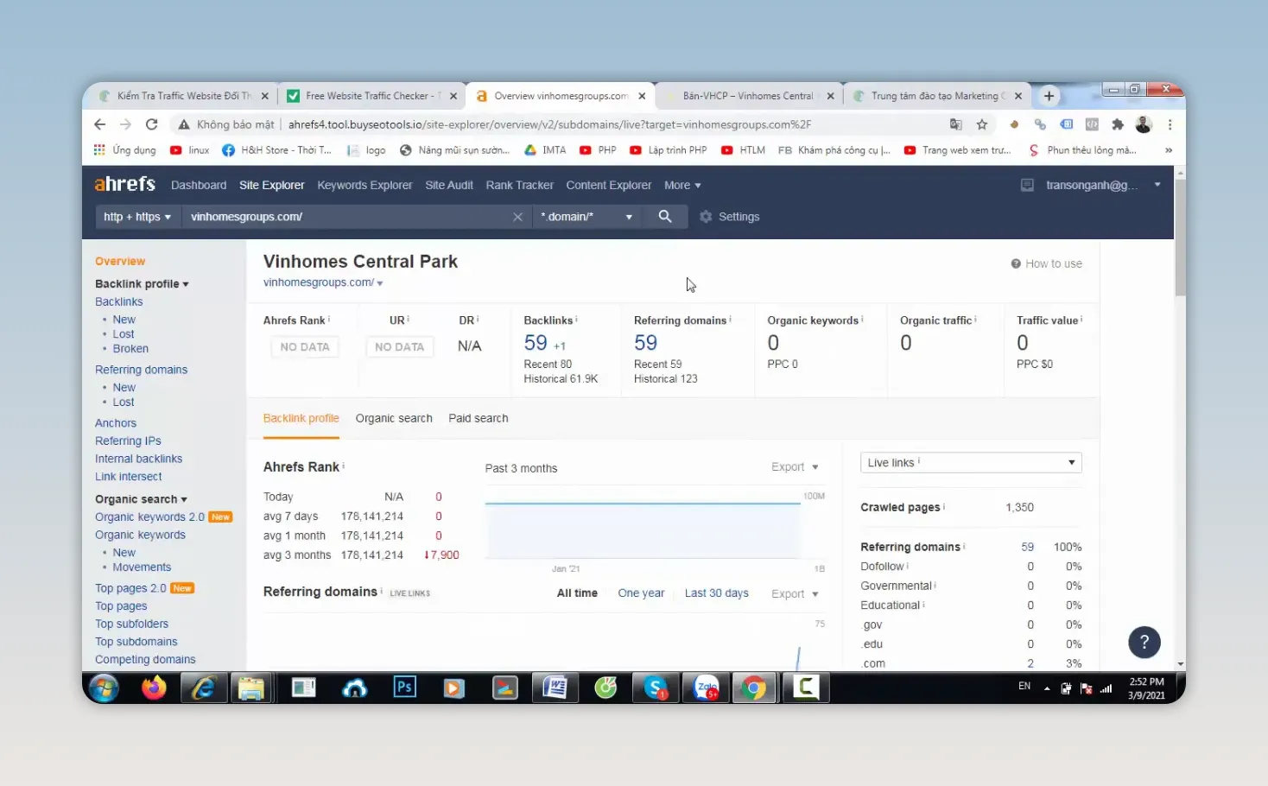Image resolution: width=1268 pixels, height=786 pixels.
Task: Click the translate page icon in address bar
Action: pyautogui.click(x=955, y=124)
